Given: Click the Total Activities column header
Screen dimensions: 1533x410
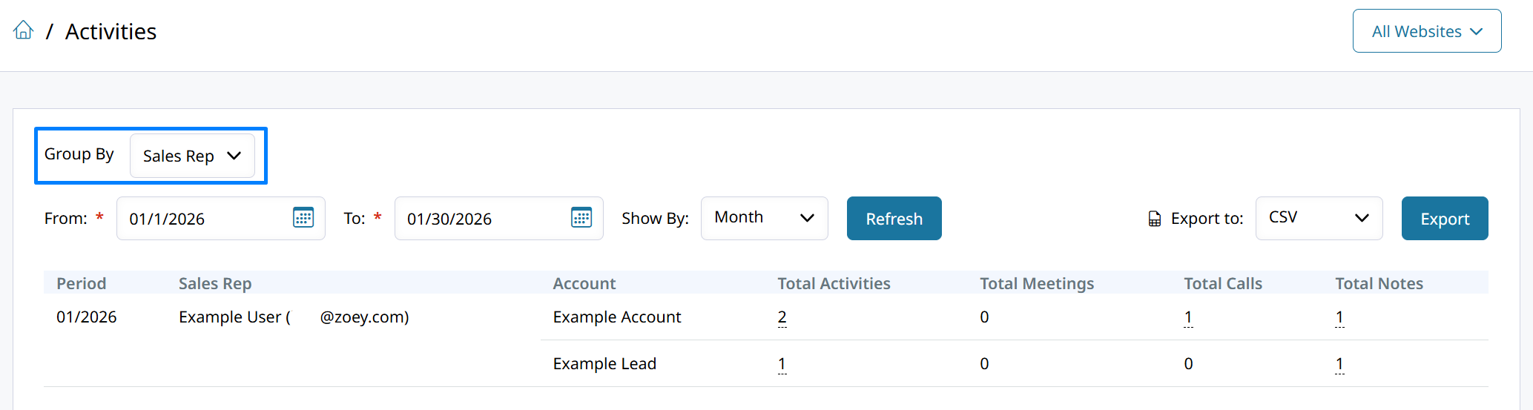Looking at the screenshot, I should click(x=834, y=283).
